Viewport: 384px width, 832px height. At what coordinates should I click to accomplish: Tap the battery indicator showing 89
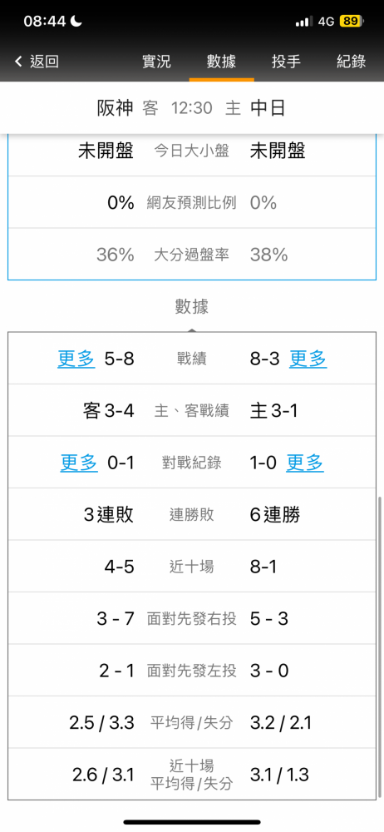click(x=351, y=22)
